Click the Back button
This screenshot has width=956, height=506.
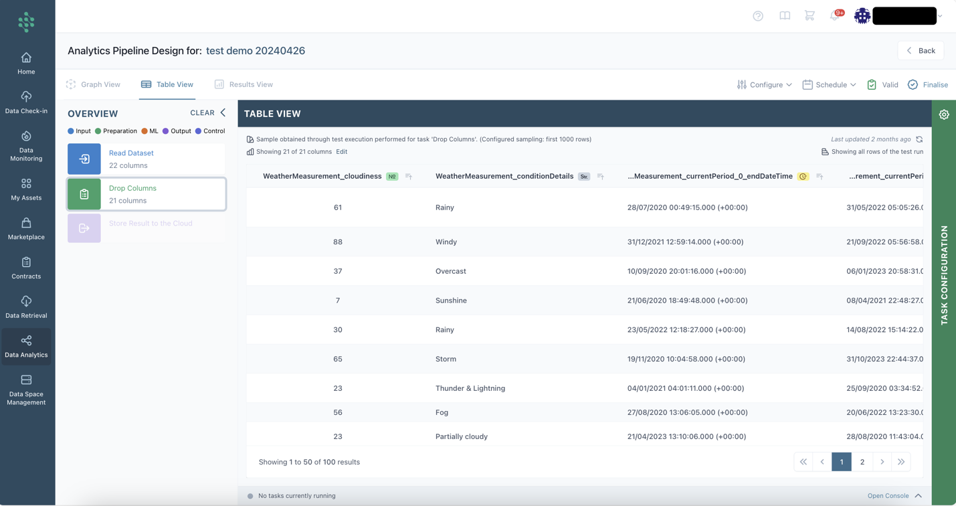(921, 51)
